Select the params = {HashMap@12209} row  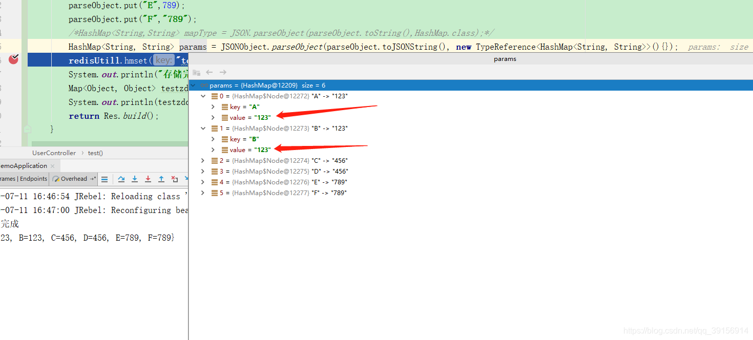[471, 86]
